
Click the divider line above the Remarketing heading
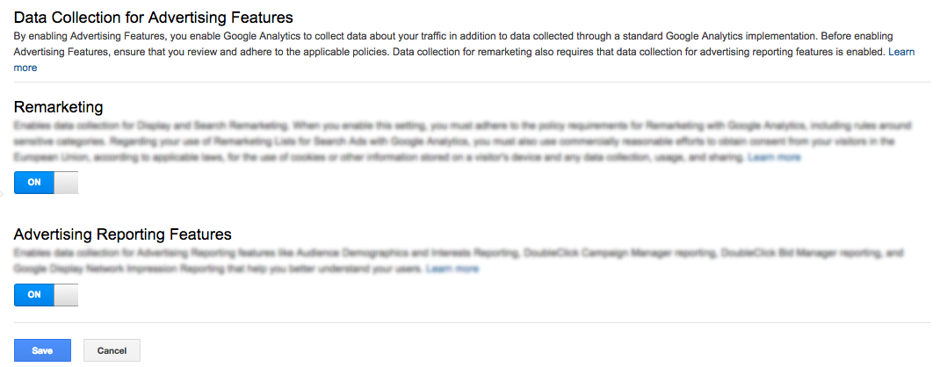pyautogui.click(x=472, y=83)
